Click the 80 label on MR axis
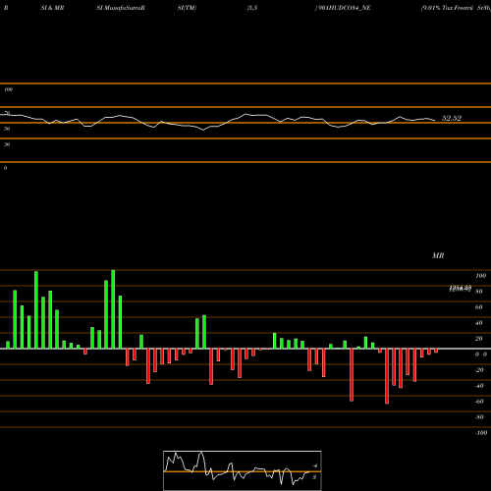 (x=479, y=292)
